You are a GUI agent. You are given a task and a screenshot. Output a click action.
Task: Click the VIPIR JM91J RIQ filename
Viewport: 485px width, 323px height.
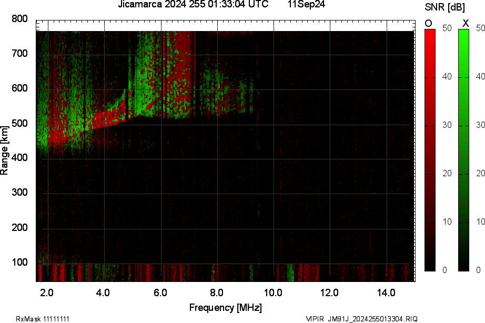(x=361, y=319)
